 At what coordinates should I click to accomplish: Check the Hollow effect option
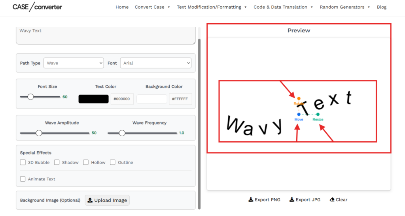pos(86,162)
